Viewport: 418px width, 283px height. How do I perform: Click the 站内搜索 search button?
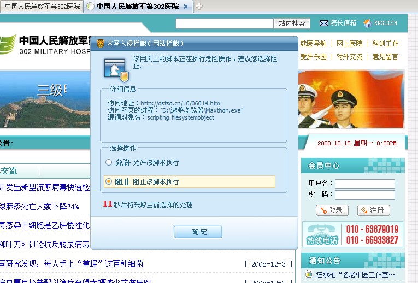[292, 23]
